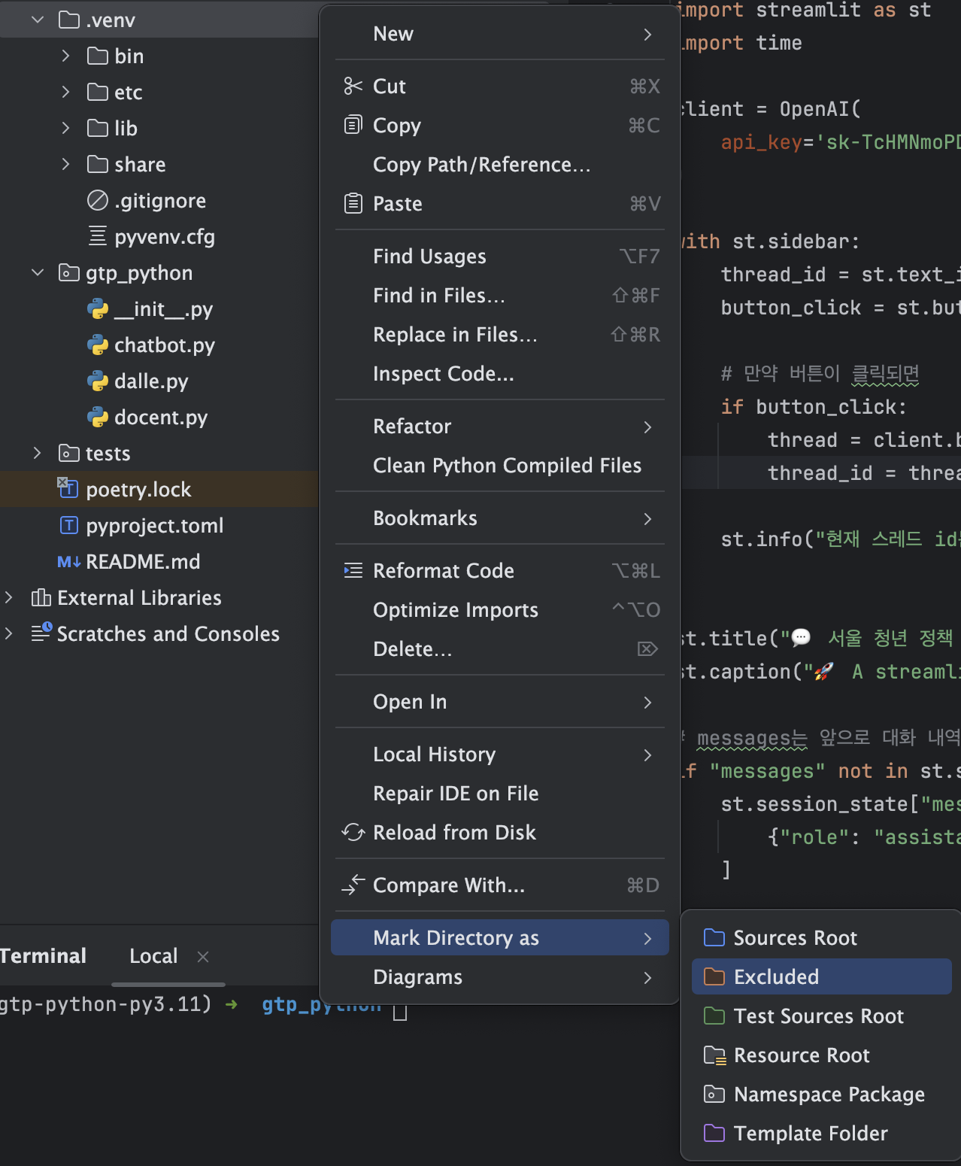Choose Optimize Imports from menu
Image resolution: width=961 pixels, height=1166 pixels.
coord(500,610)
